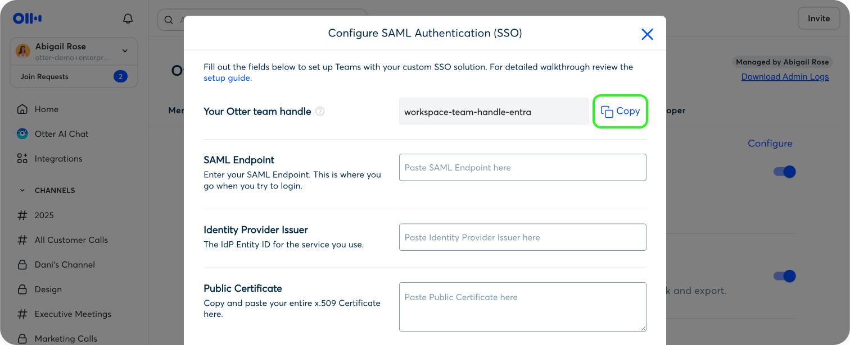This screenshot has width=850, height=345.
Task: Click the SAML Endpoint input field
Action: tap(522, 167)
